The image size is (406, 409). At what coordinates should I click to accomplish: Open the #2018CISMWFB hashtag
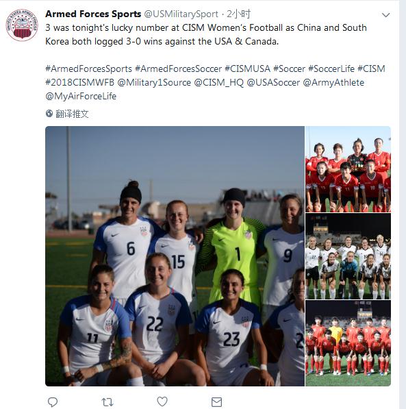point(80,82)
